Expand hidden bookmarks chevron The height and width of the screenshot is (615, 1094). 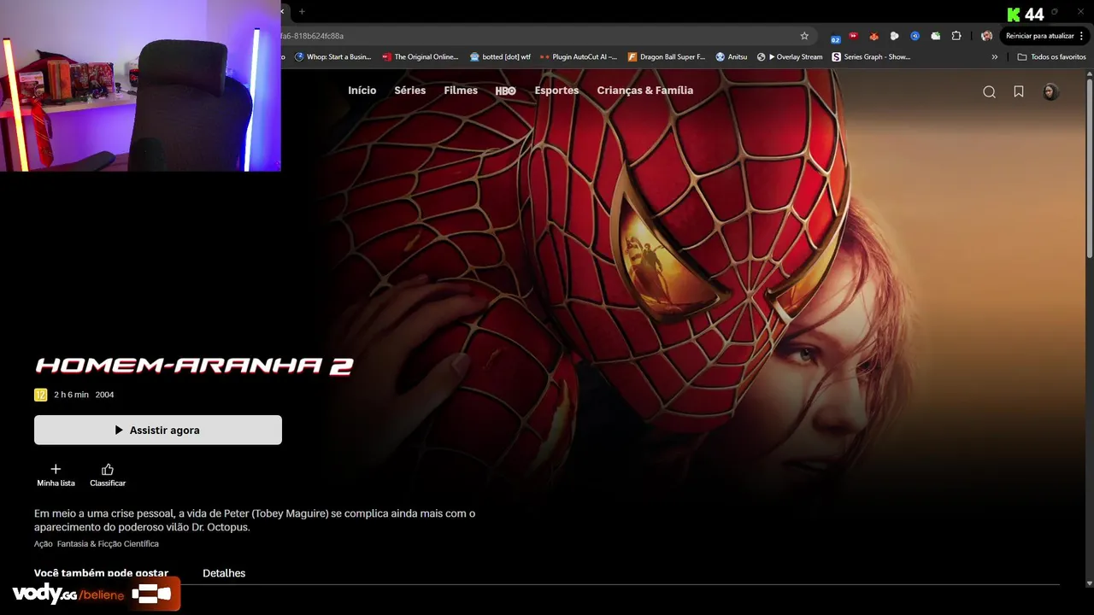point(994,57)
